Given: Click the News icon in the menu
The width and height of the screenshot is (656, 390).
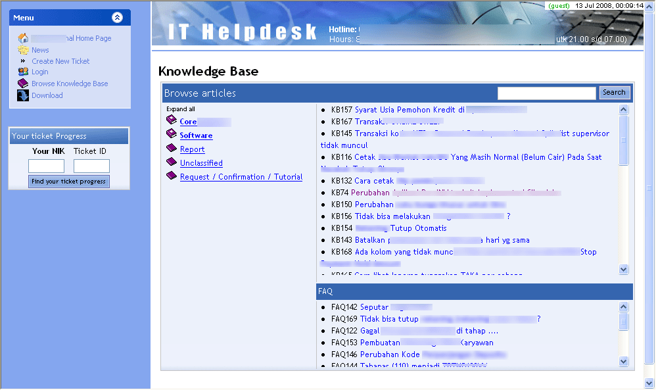Looking at the screenshot, I should pos(24,50).
